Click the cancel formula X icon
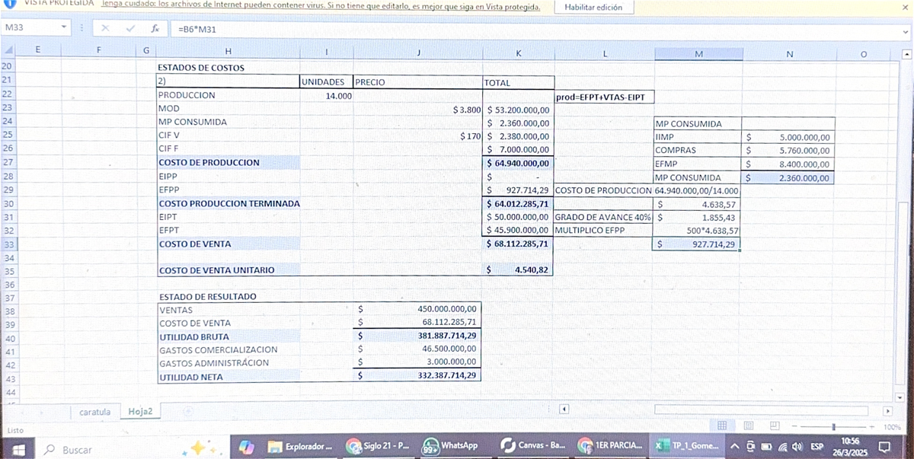This screenshot has height=459, width=914. coord(105,28)
